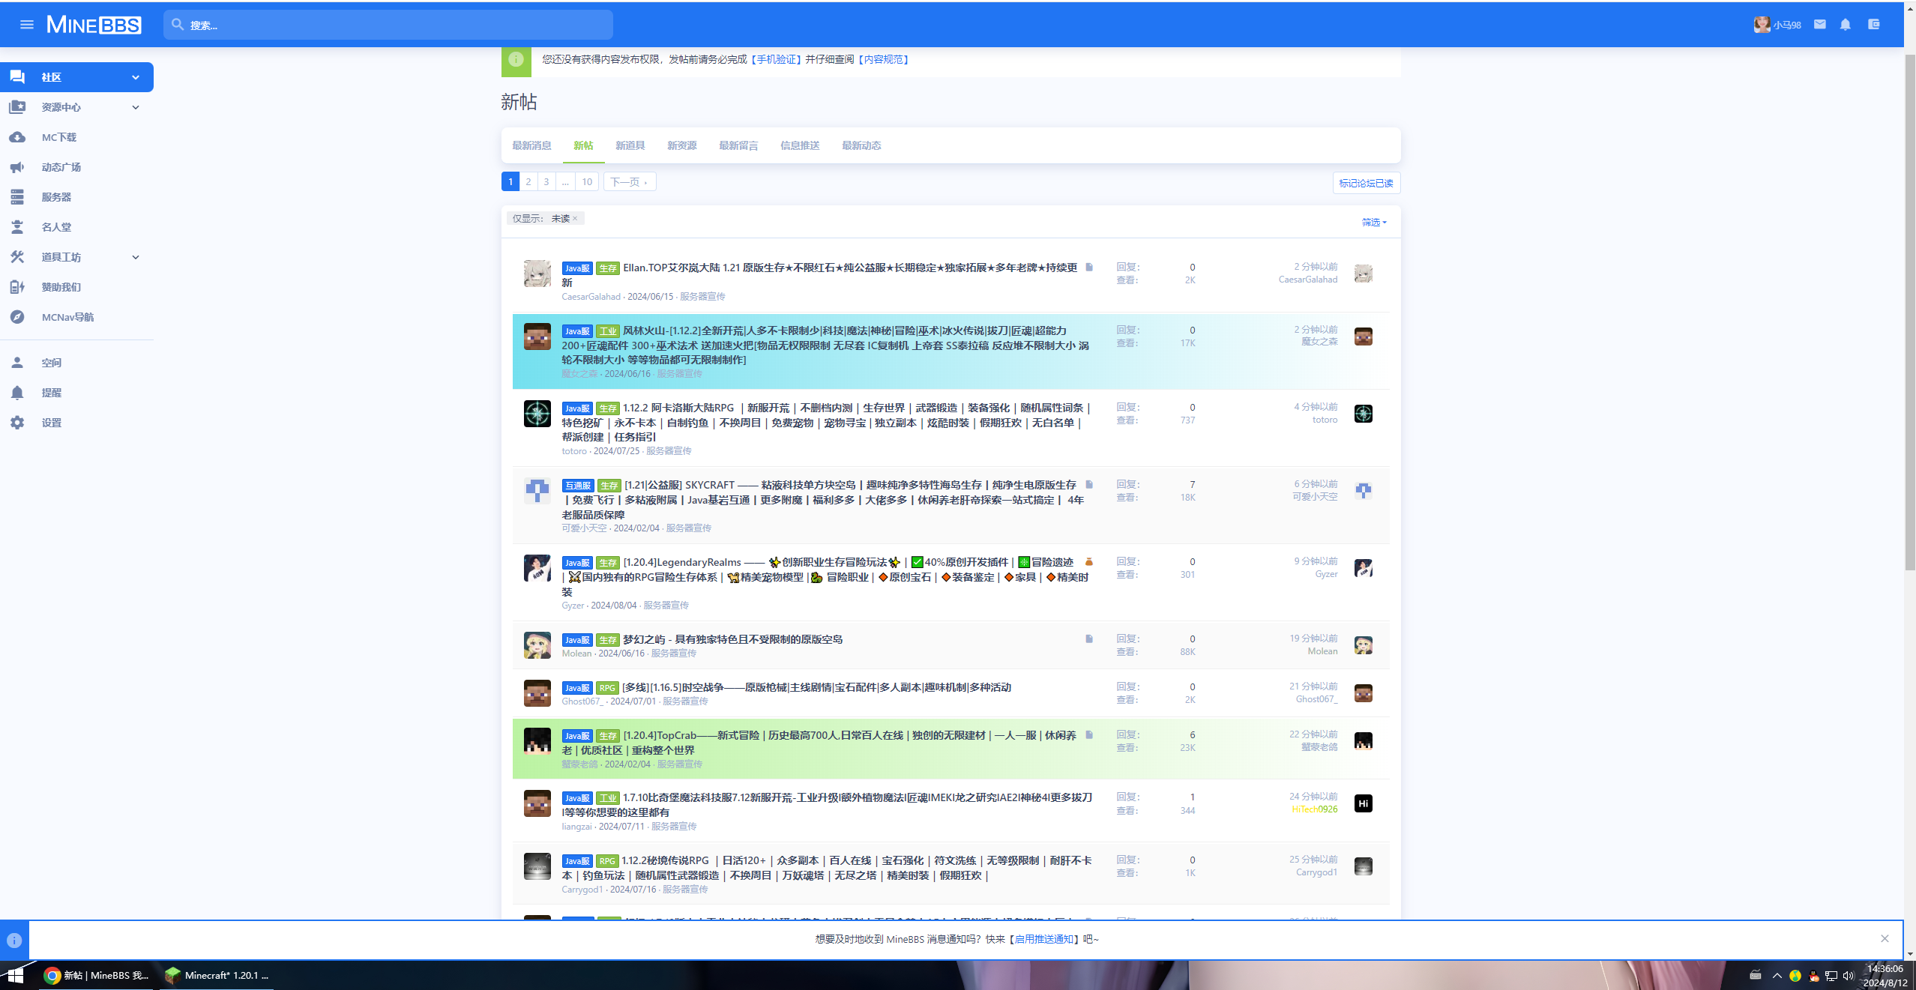
Task: Click the 动态广场 megaphone icon
Action: 17,167
